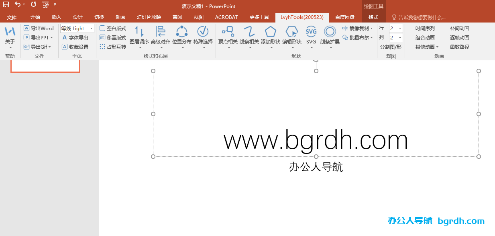This screenshot has height=236, width=495.
Task: Toggle the 空白版式 blank layout checkbox
Action: tap(102, 28)
